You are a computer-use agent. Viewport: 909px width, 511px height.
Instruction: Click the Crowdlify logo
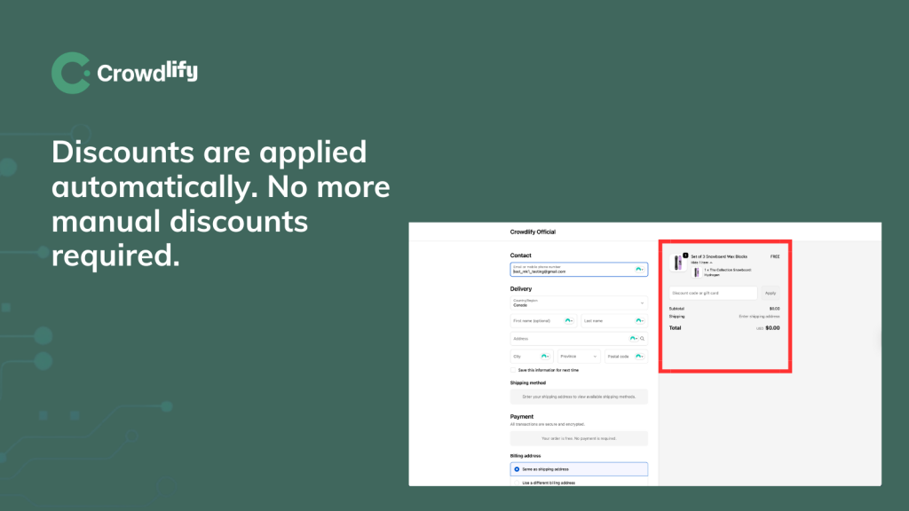click(124, 73)
